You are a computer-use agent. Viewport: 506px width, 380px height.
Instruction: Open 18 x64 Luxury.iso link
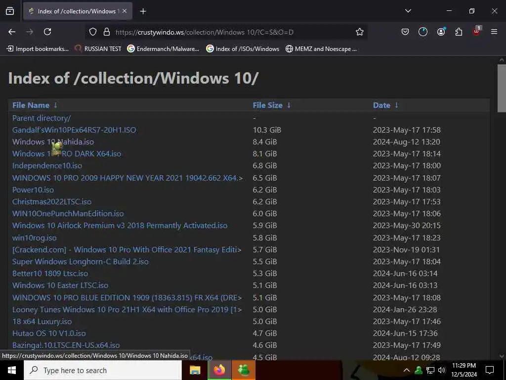[42, 322]
